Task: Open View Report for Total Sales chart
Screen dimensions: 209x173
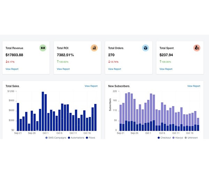Action: [91, 86]
